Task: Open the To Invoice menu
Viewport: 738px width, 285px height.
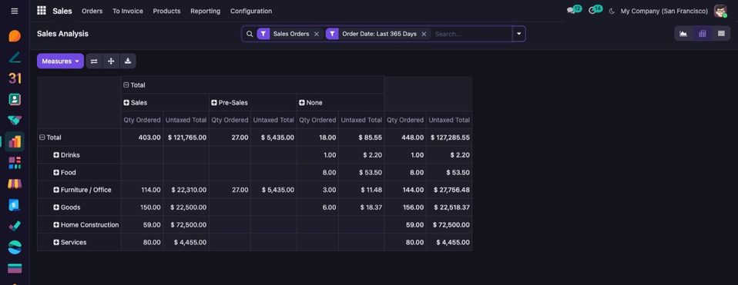Action: point(128,11)
